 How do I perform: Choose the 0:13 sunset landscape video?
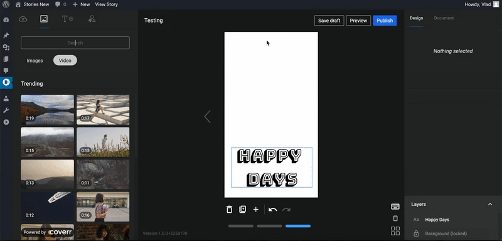point(48,175)
